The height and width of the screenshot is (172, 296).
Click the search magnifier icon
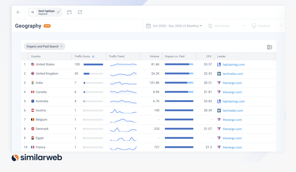point(33,12)
